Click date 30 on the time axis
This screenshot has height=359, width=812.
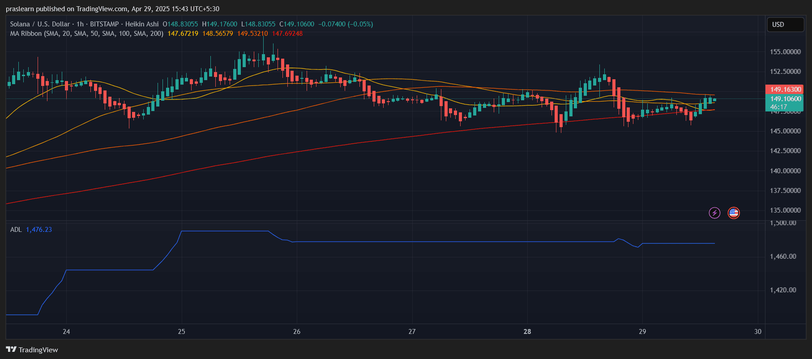click(758, 332)
